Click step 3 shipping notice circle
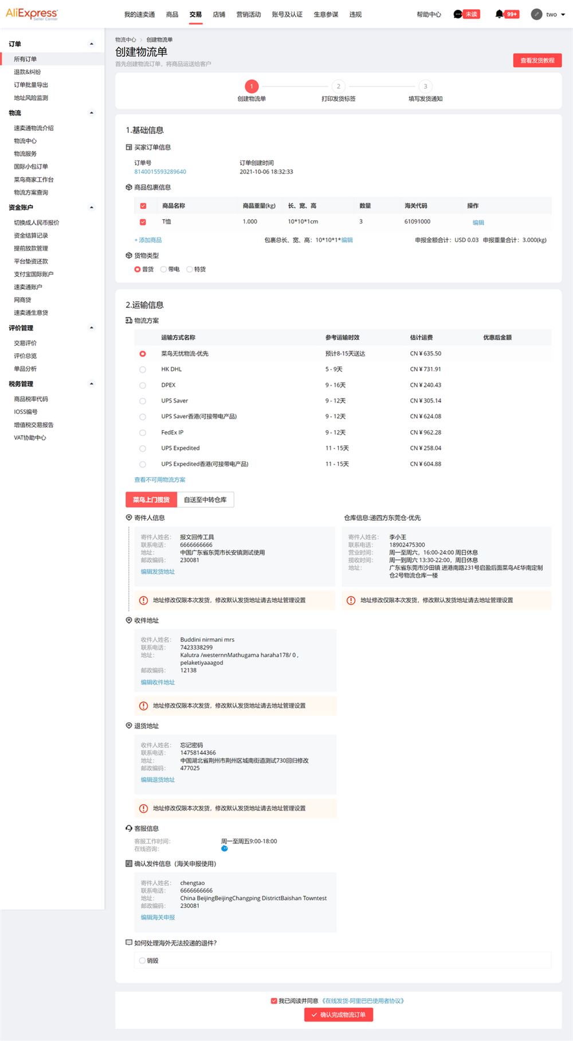 [425, 87]
